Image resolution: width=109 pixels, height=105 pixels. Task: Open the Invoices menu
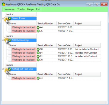tap(10, 9)
